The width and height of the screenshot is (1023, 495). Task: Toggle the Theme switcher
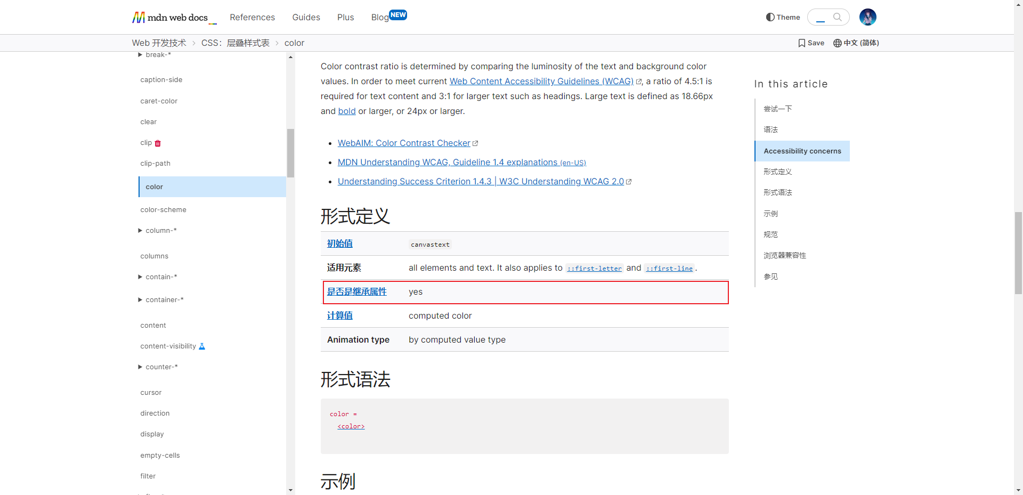click(783, 17)
